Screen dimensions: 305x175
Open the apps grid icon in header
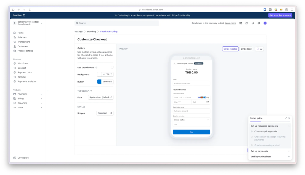[x=241, y=23]
